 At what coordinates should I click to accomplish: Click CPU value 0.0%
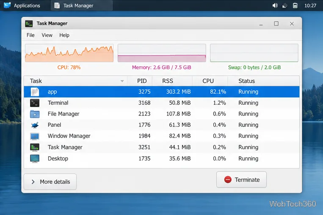[x=219, y=158]
